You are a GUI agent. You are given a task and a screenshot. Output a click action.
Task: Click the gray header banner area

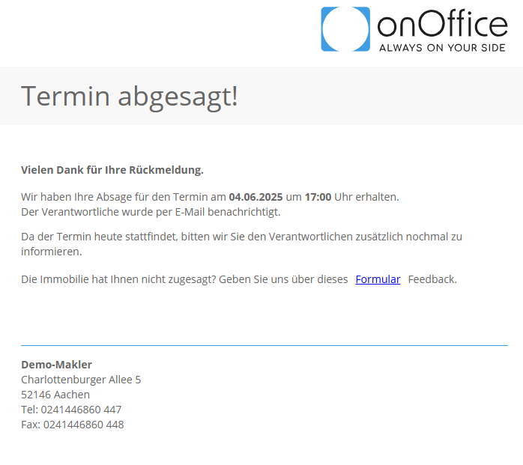(261, 96)
